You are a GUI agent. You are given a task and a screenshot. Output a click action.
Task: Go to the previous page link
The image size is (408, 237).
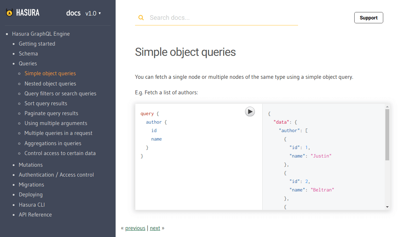tap(135, 228)
